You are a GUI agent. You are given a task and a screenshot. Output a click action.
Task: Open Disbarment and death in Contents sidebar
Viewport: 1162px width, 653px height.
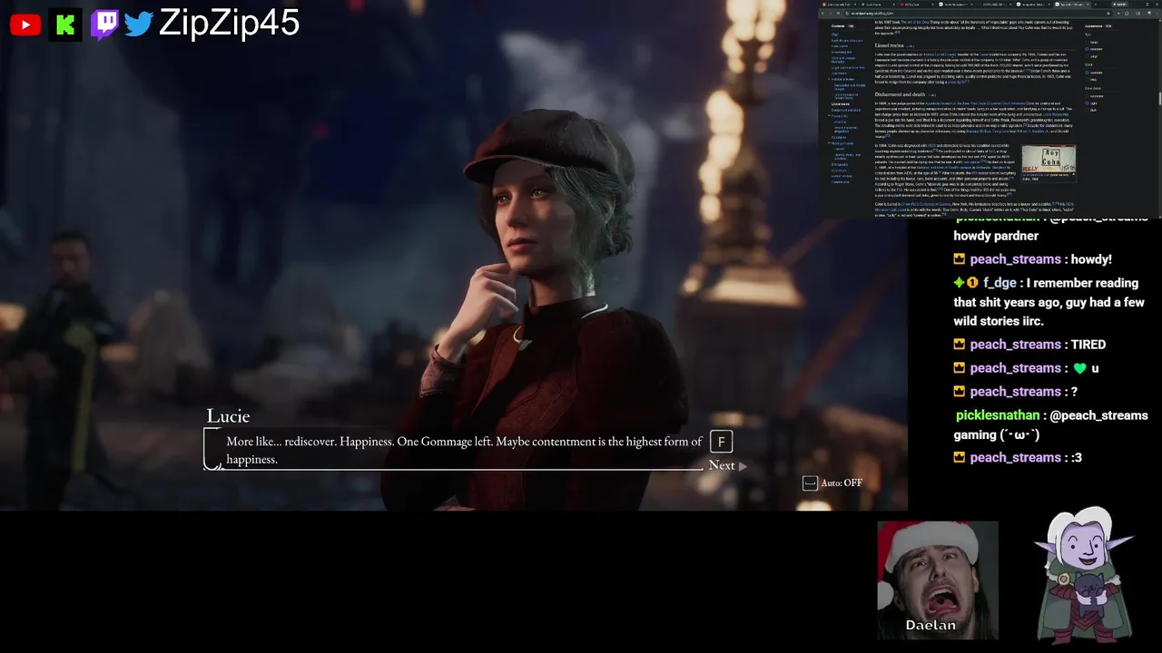click(846, 110)
